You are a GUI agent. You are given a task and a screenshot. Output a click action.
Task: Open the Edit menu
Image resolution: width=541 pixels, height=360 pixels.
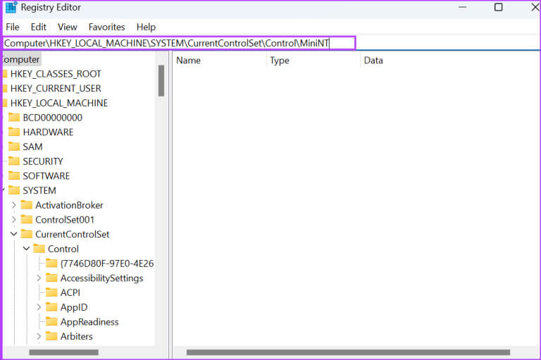(x=38, y=27)
